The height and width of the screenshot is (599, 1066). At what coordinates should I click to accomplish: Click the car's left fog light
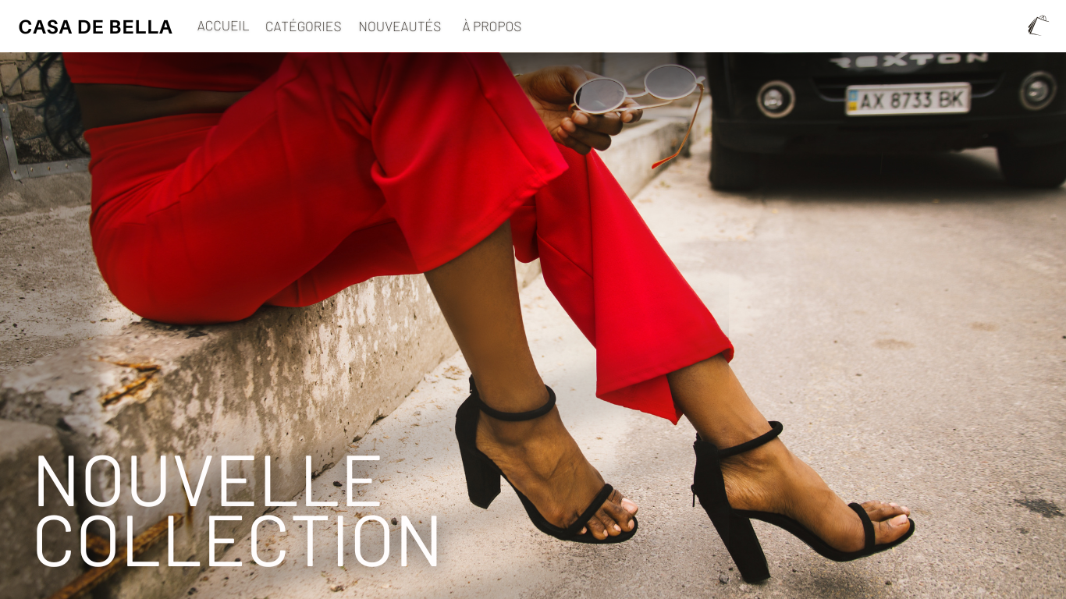point(776,99)
